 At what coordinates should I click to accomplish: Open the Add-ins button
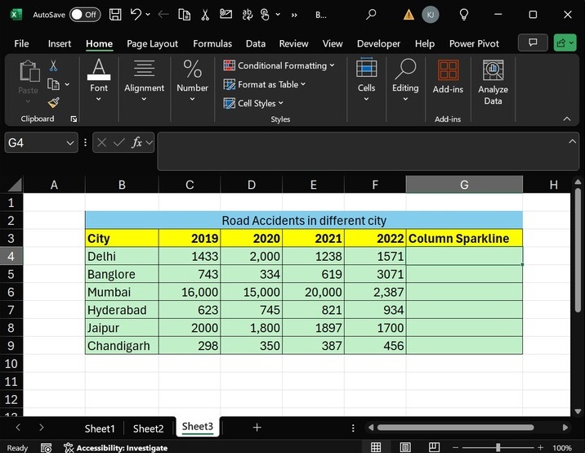(448, 78)
